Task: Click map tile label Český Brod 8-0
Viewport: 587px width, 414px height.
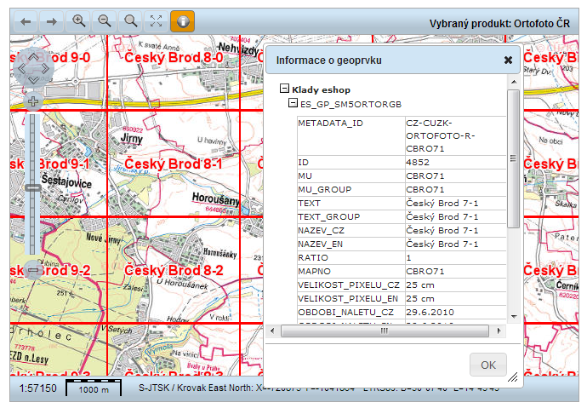Action: [x=174, y=57]
